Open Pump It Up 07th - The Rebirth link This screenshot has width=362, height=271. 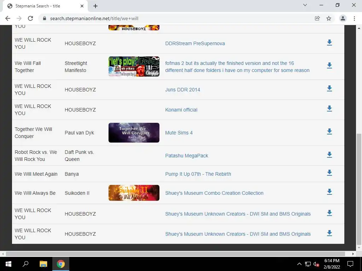198,174
